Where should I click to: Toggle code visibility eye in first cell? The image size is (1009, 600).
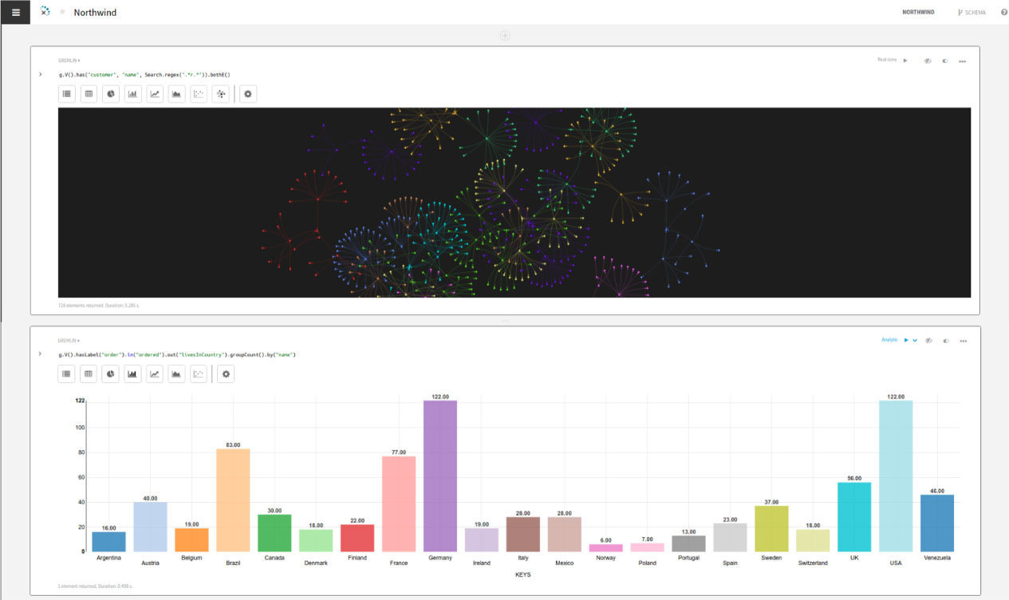(x=928, y=61)
